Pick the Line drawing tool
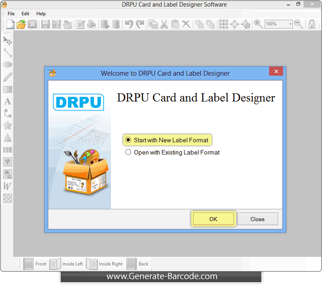The height and width of the screenshot is (285, 322). tap(8, 53)
